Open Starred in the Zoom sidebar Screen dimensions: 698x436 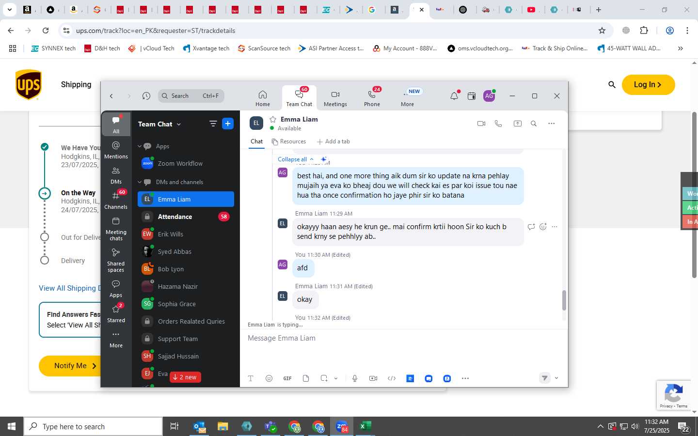(116, 313)
